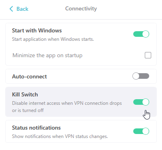Click the Kill Switch heading
The image size is (162, 150).
point(25,94)
